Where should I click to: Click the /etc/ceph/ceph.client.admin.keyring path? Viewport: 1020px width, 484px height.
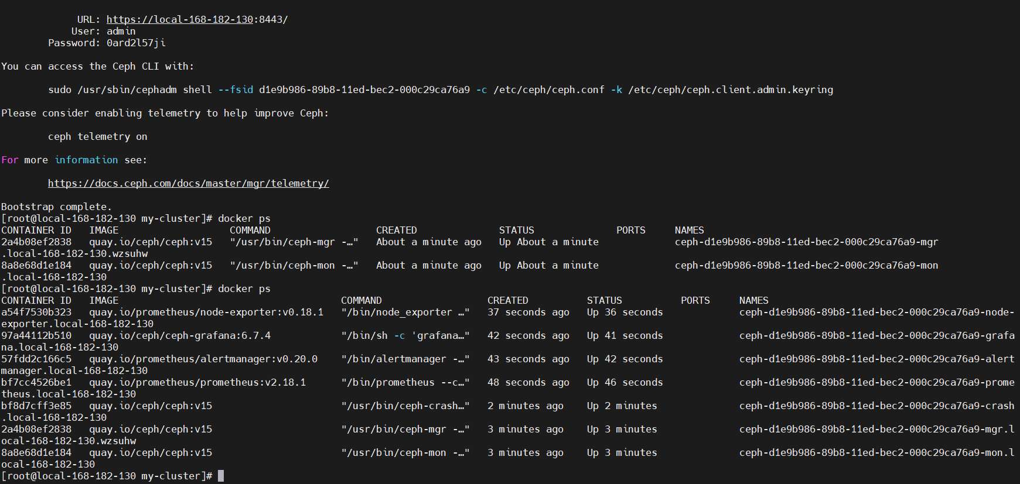pyautogui.click(x=731, y=90)
